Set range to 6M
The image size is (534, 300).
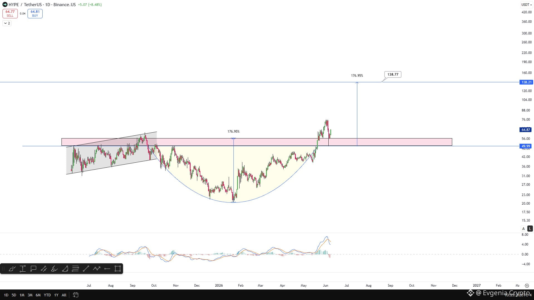(x=38, y=295)
